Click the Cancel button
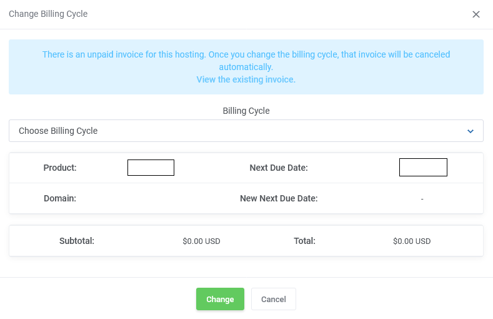The width and height of the screenshot is (493, 319). pos(273,299)
